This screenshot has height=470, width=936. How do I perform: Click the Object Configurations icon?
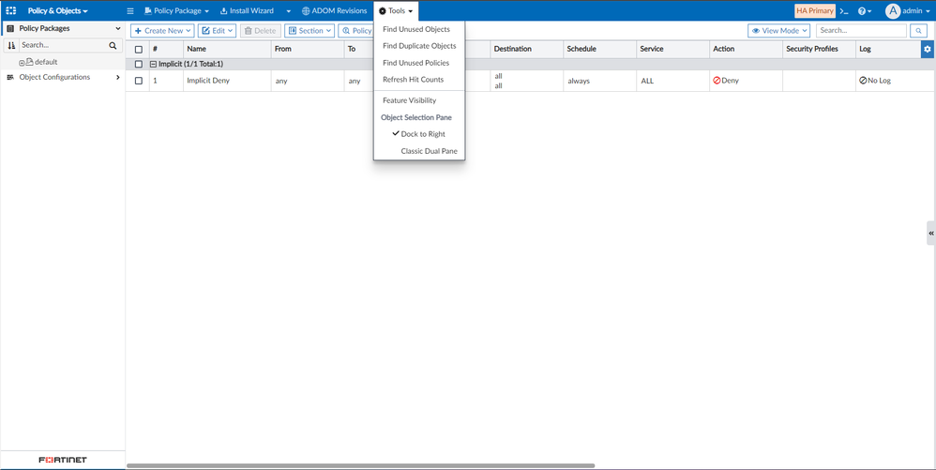[10, 77]
